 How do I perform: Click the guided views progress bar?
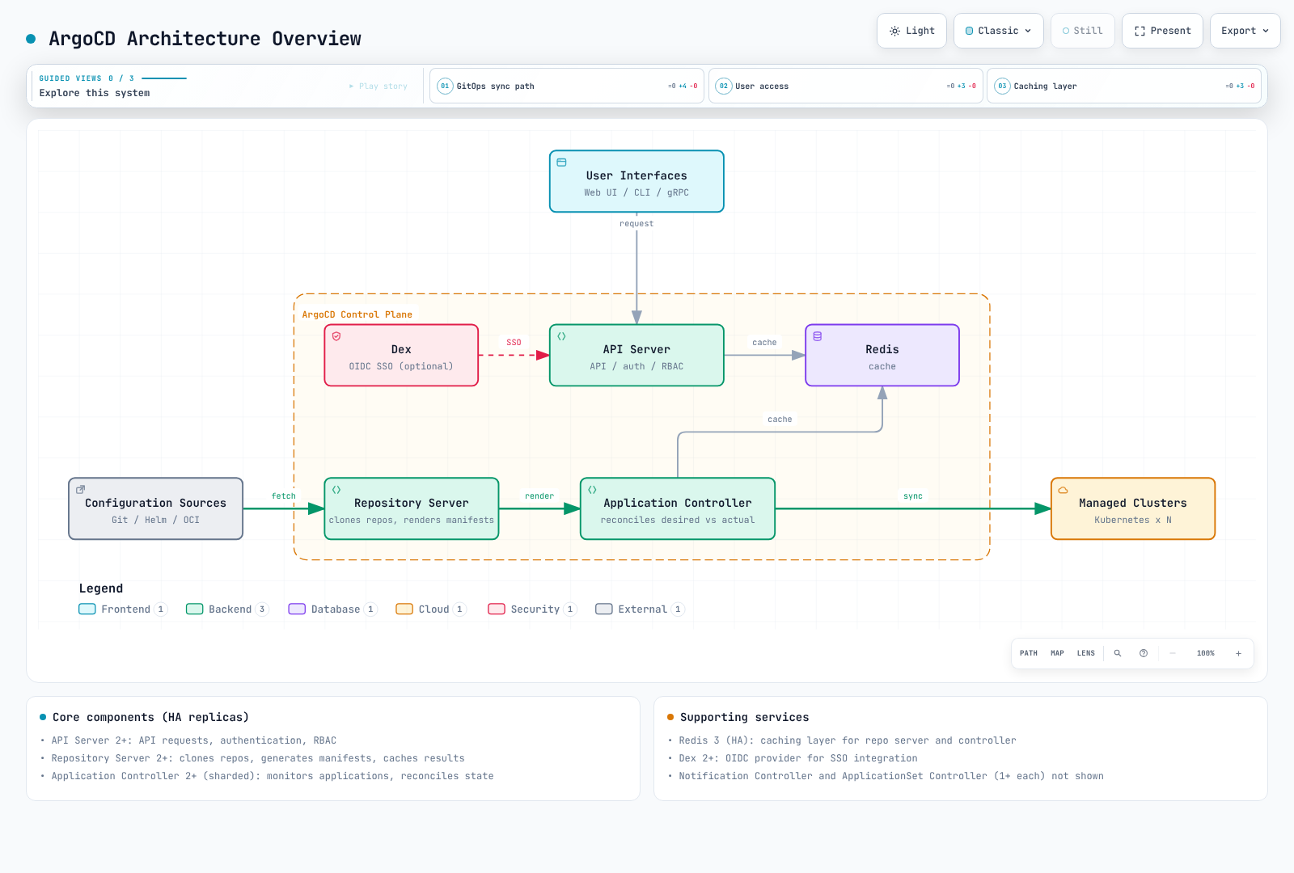(164, 78)
